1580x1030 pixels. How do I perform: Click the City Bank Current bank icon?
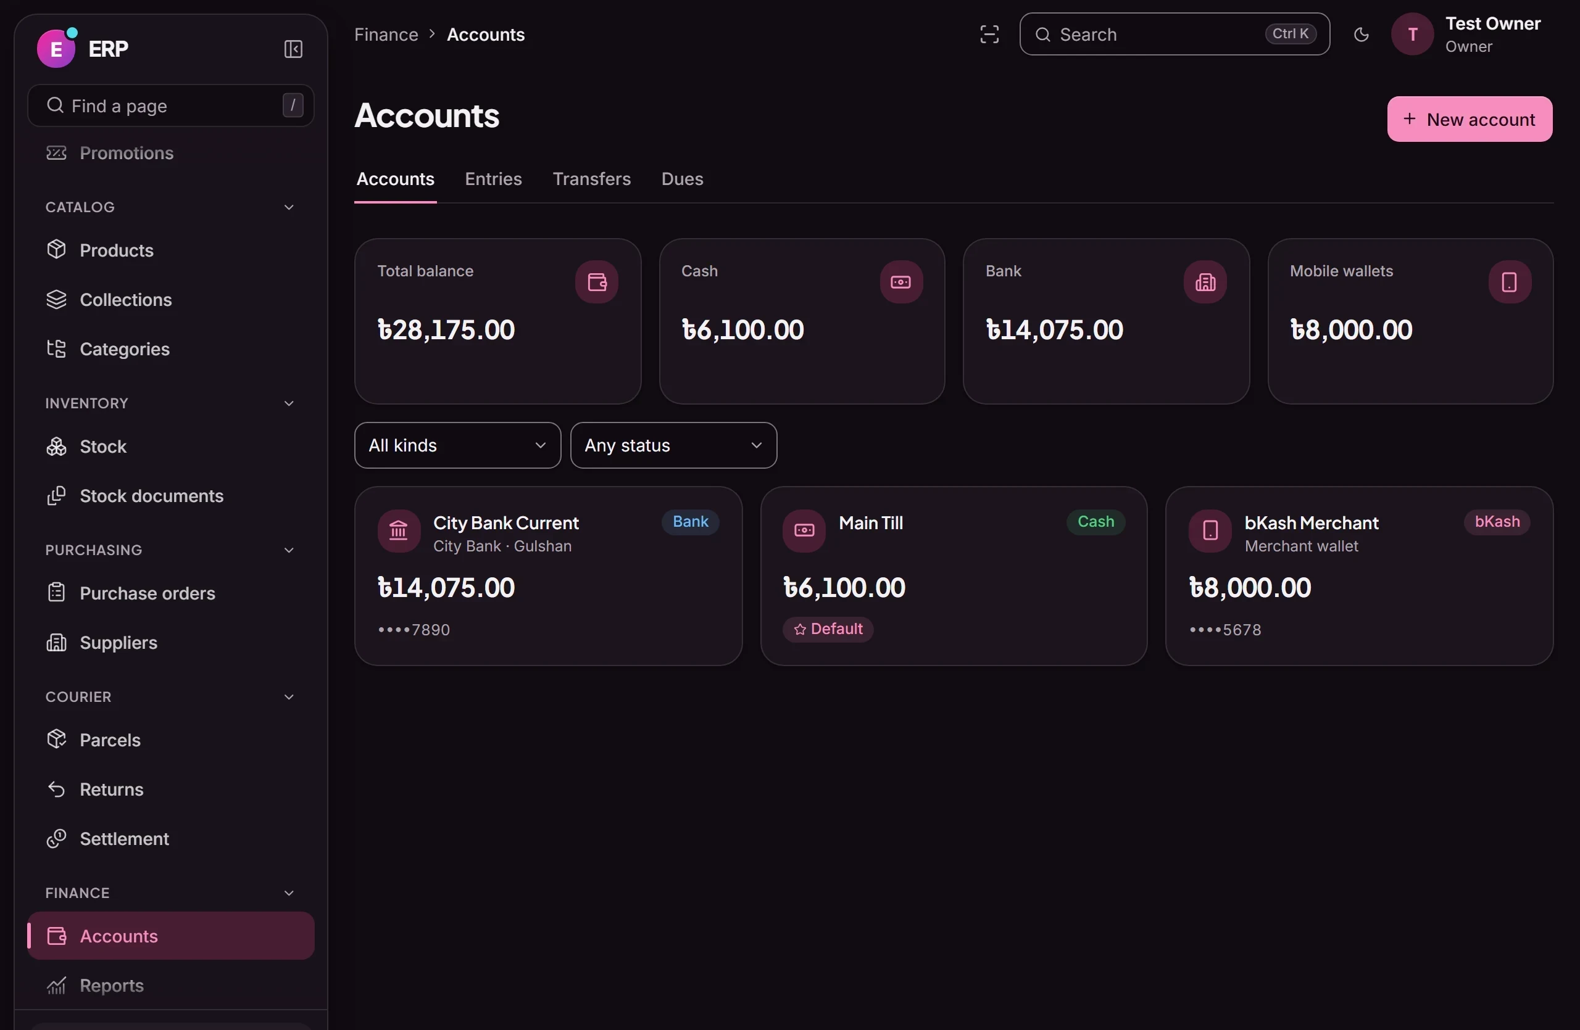[x=398, y=530]
